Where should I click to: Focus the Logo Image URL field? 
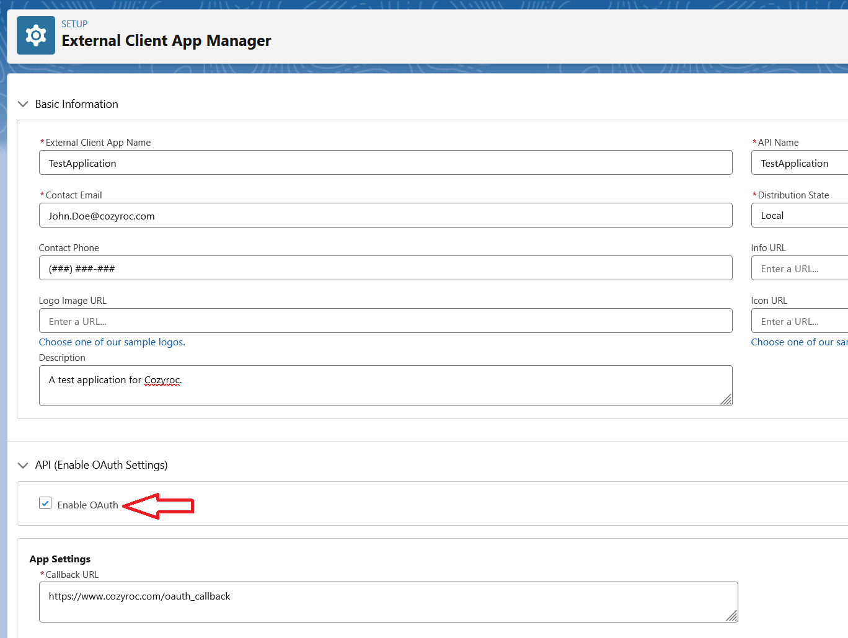click(x=385, y=321)
